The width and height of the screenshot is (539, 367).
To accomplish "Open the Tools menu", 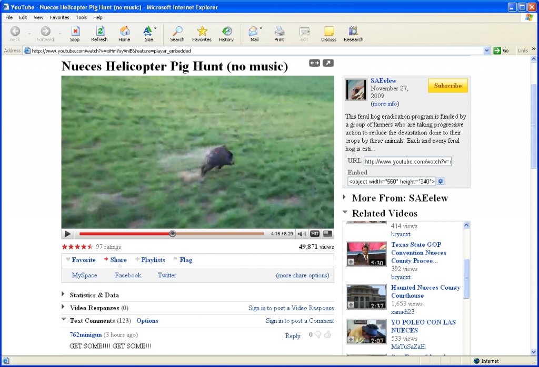I will (x=81, y=17).
